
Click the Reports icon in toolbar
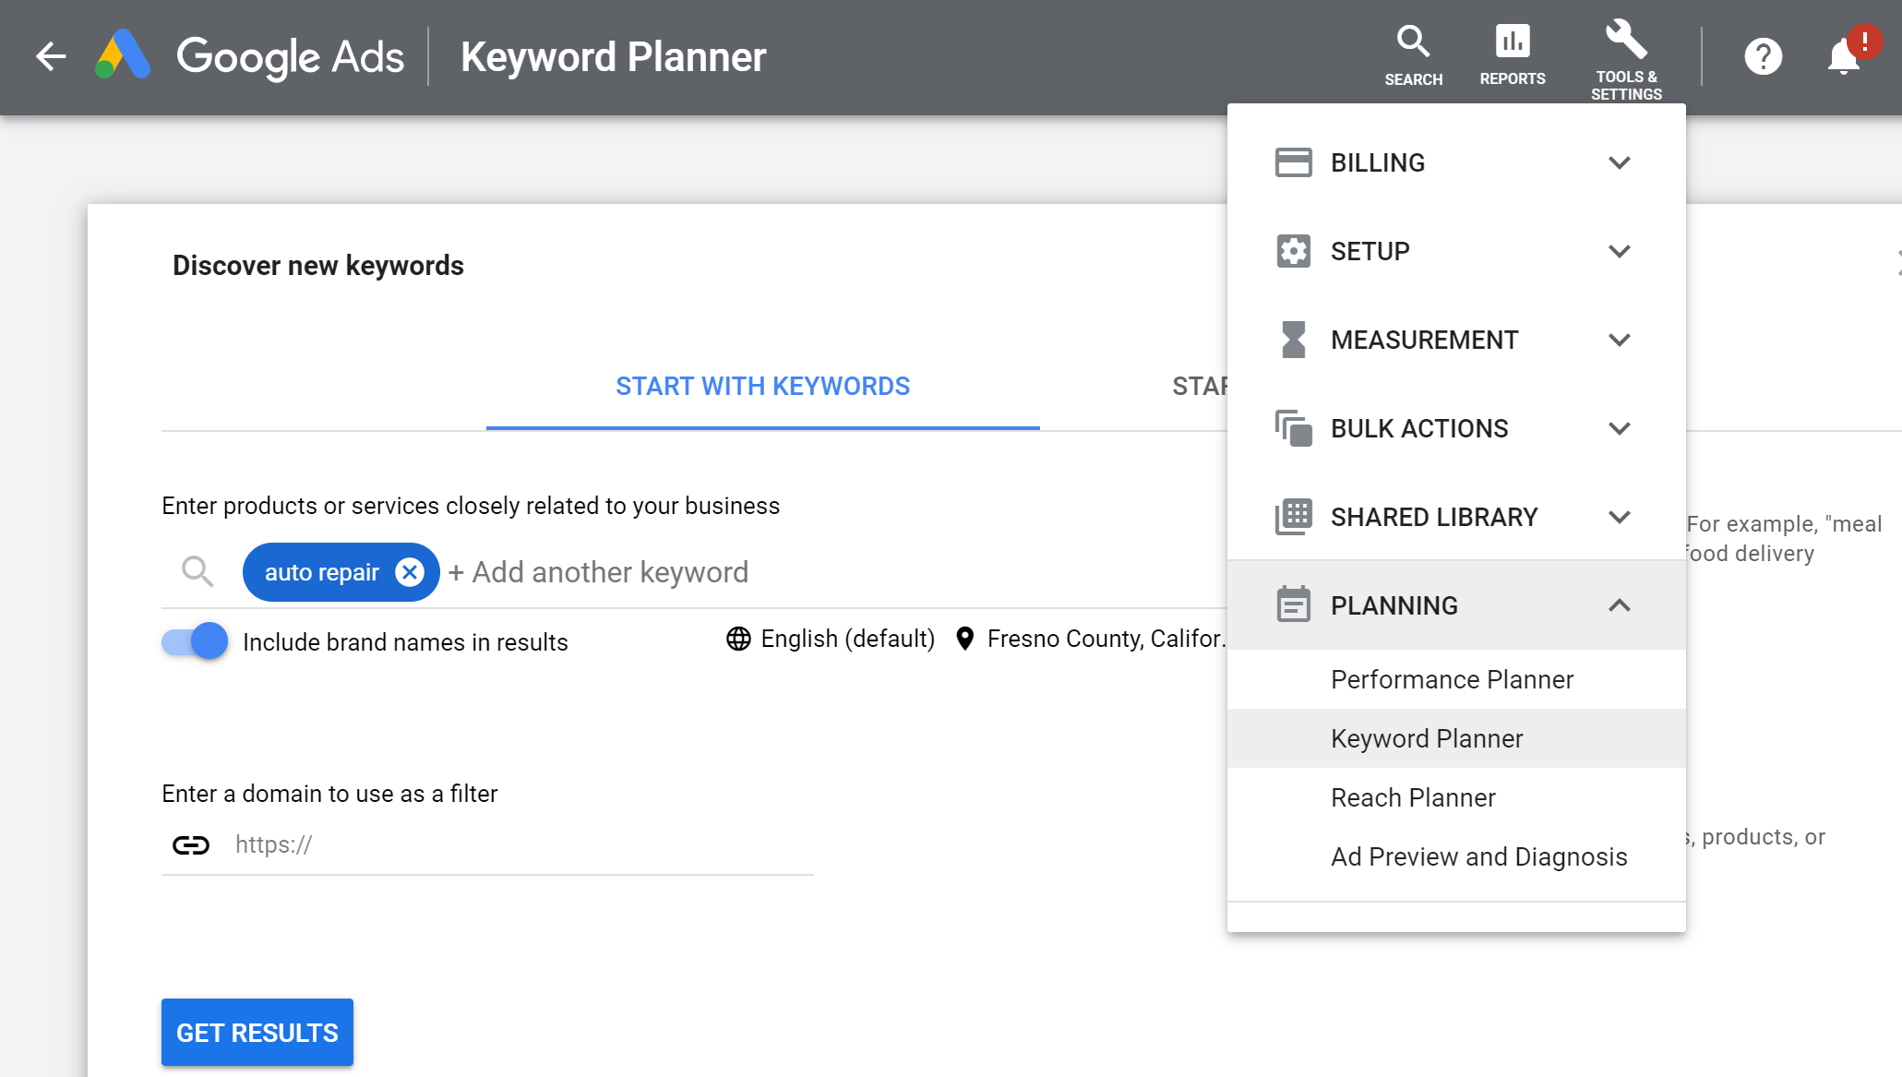click(1512, 41)
